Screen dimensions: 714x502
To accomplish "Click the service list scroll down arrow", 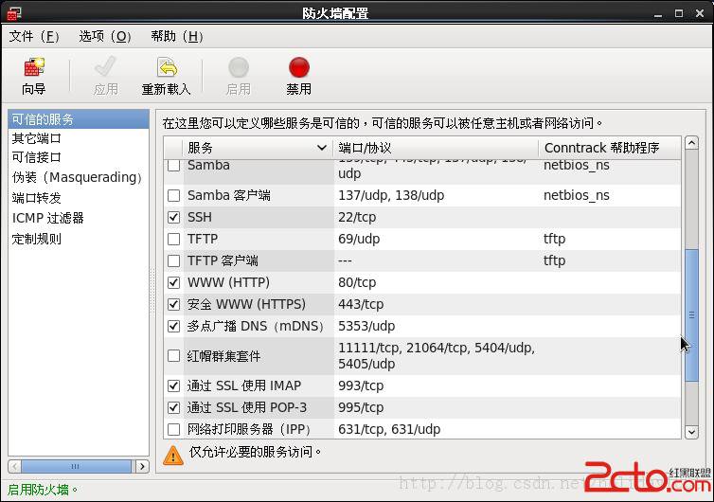I will coord(691,432).
